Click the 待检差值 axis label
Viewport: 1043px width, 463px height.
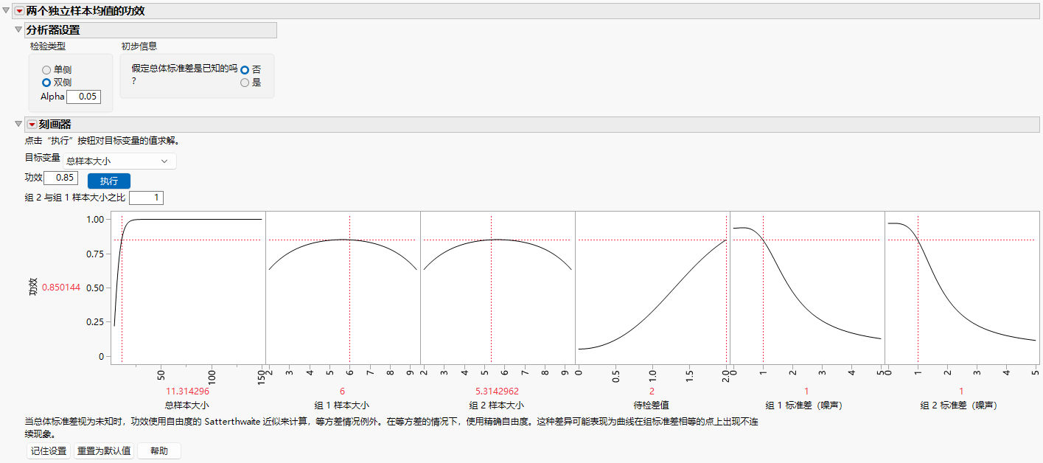pyautogui.click(x=652, y=405)
